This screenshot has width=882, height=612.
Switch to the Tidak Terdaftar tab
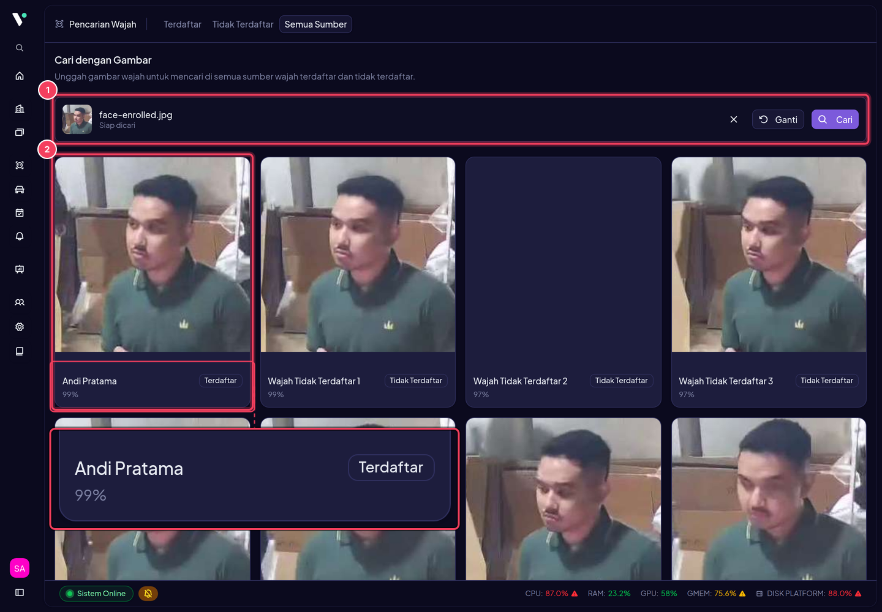[243, 24]
